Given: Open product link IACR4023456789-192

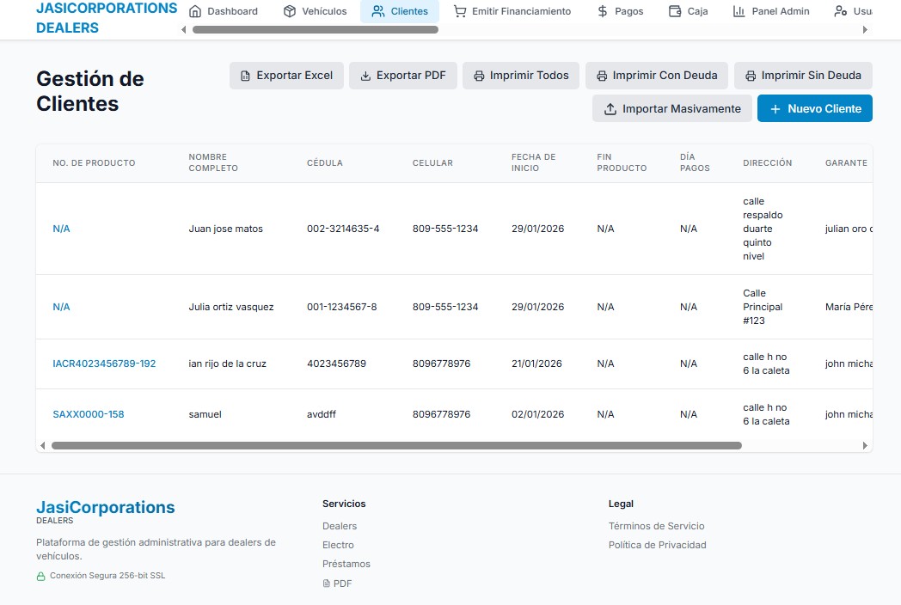Looking at the screenshot, I should [x=104, y=364].
